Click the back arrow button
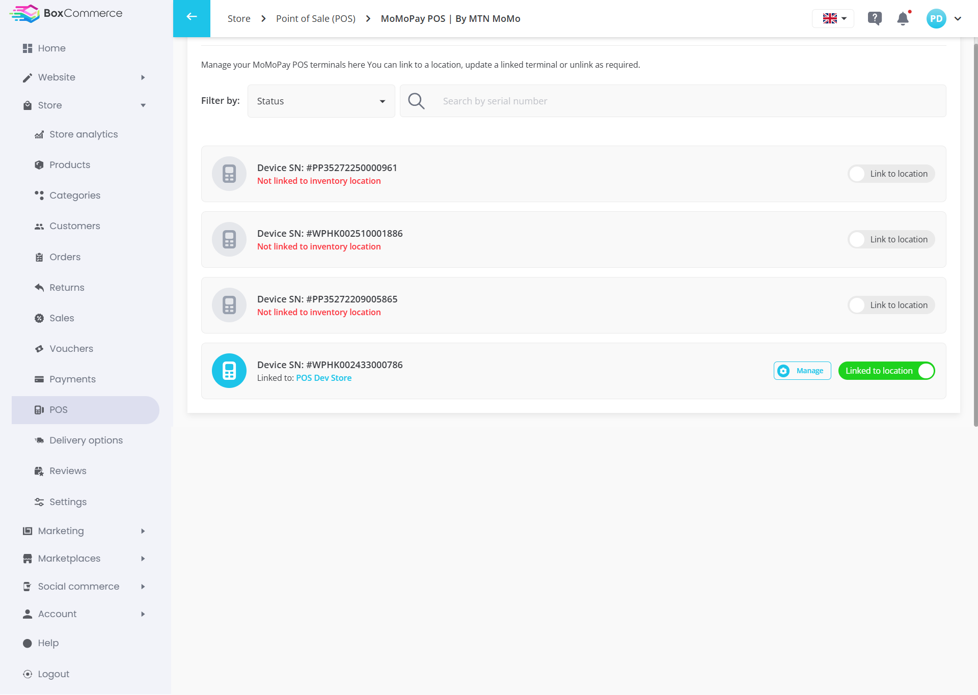 (x=192, y=18)
